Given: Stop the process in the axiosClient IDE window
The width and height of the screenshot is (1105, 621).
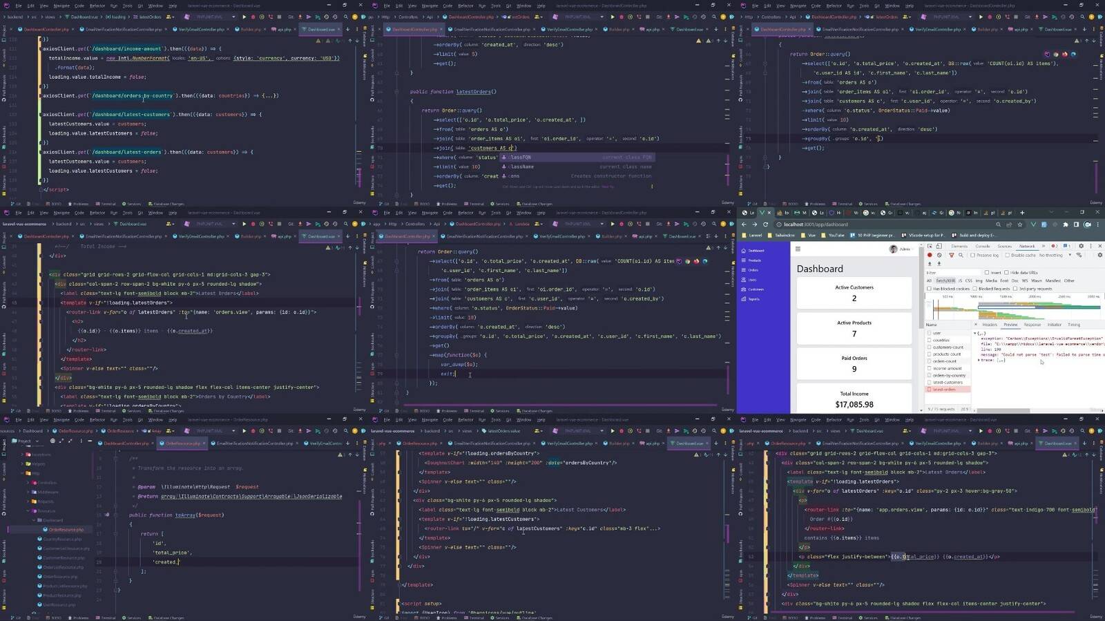Looking at the screenshot, I should 280,17.
